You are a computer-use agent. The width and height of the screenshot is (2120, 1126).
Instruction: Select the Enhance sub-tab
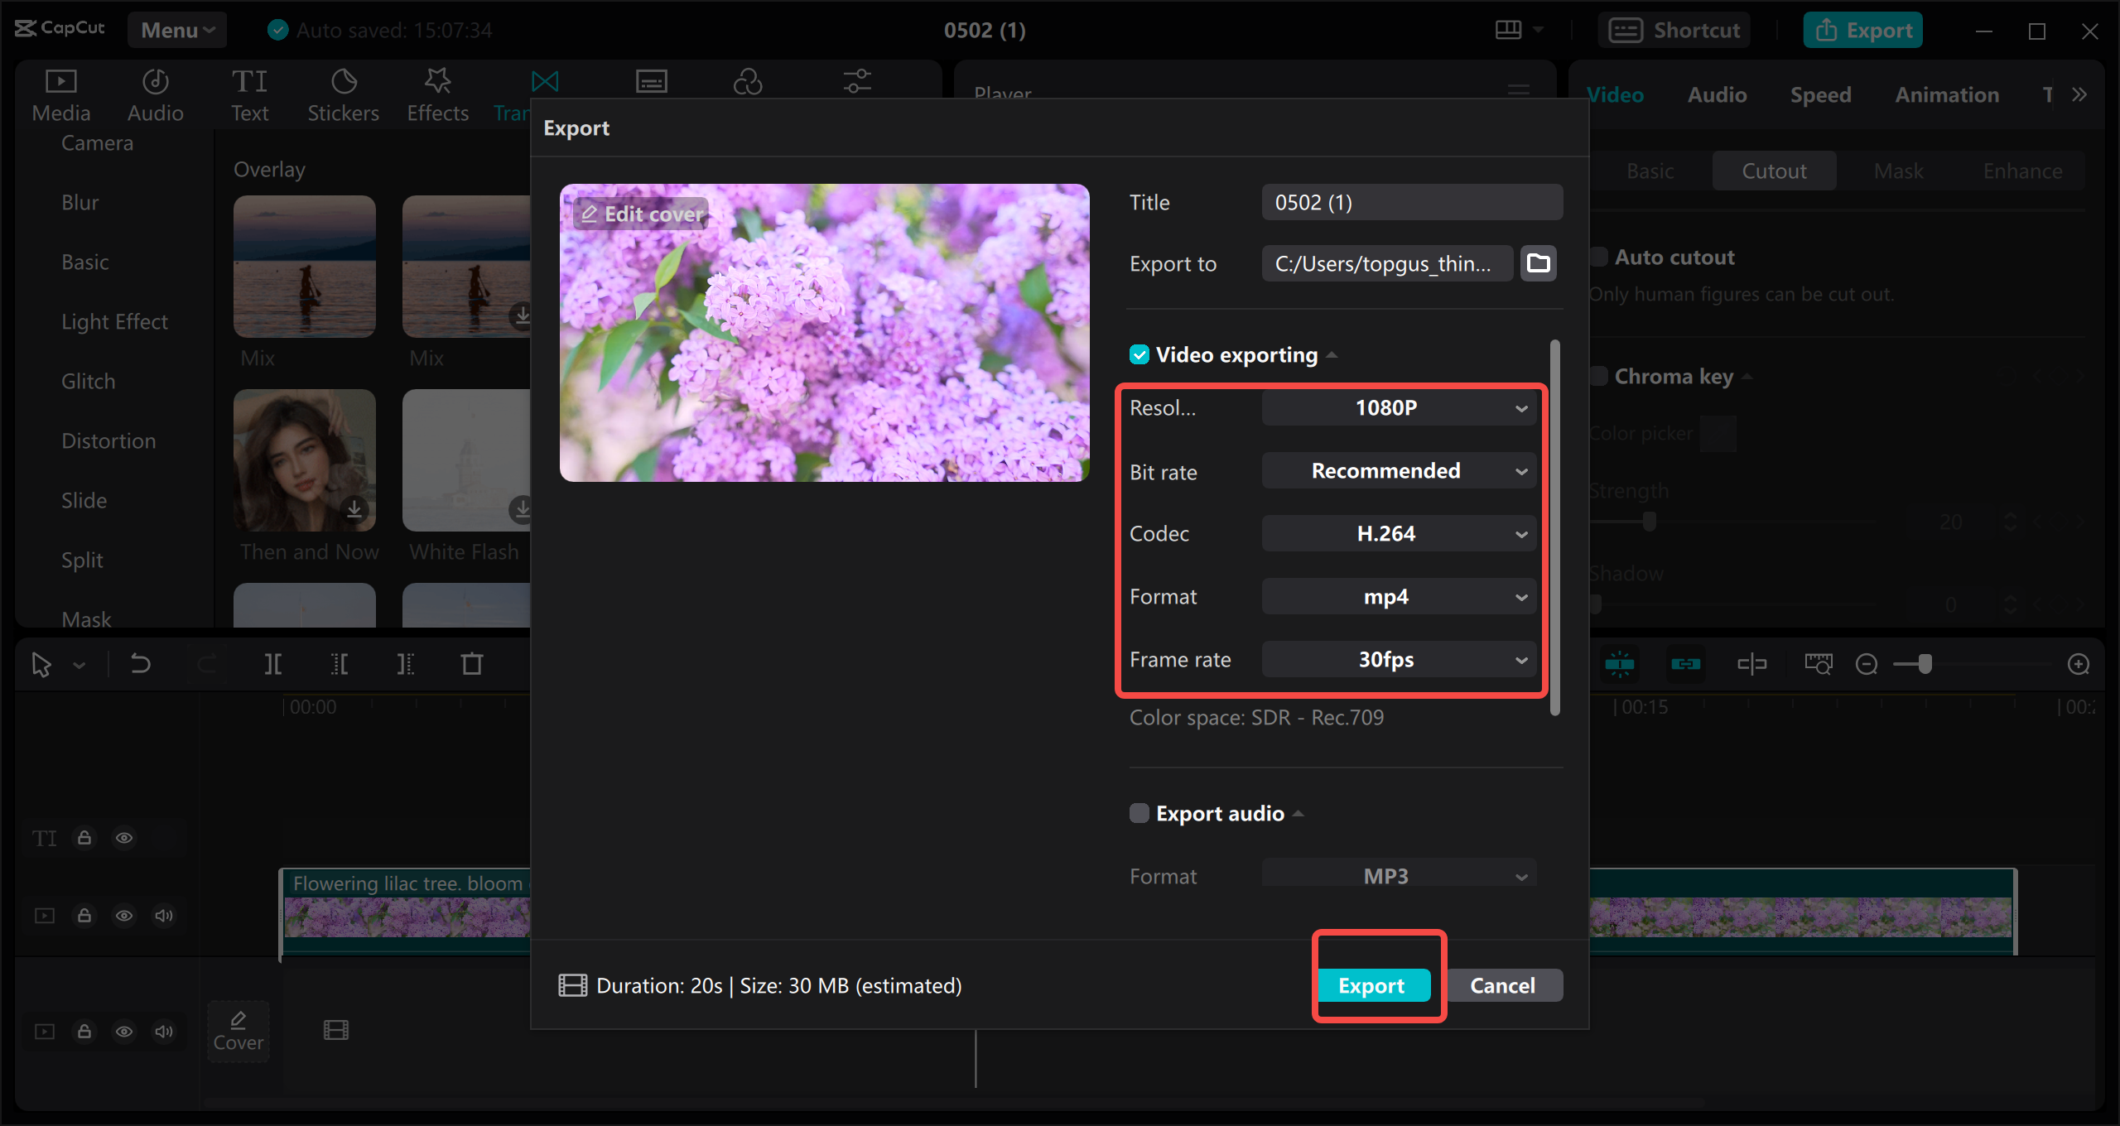(2022, 171)
